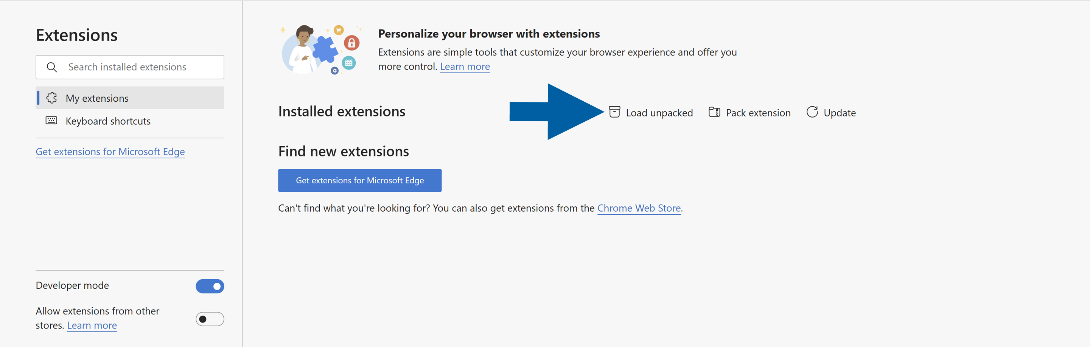Viewport: 1090px width, 347px height.
Task: Select the My extensions puzzle-piece icon
Action: click(x=51, y=98)
